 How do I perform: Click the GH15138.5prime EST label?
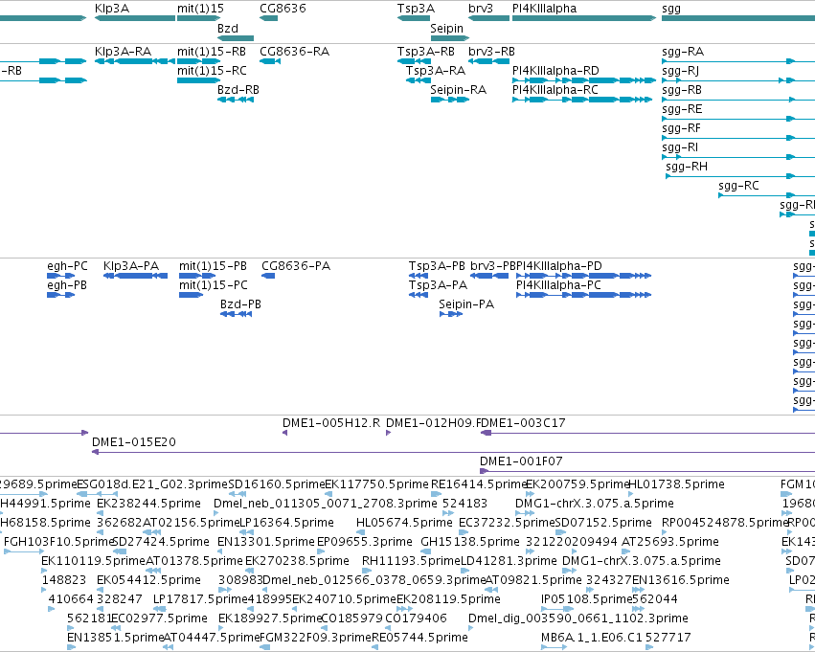pos(470,542)
